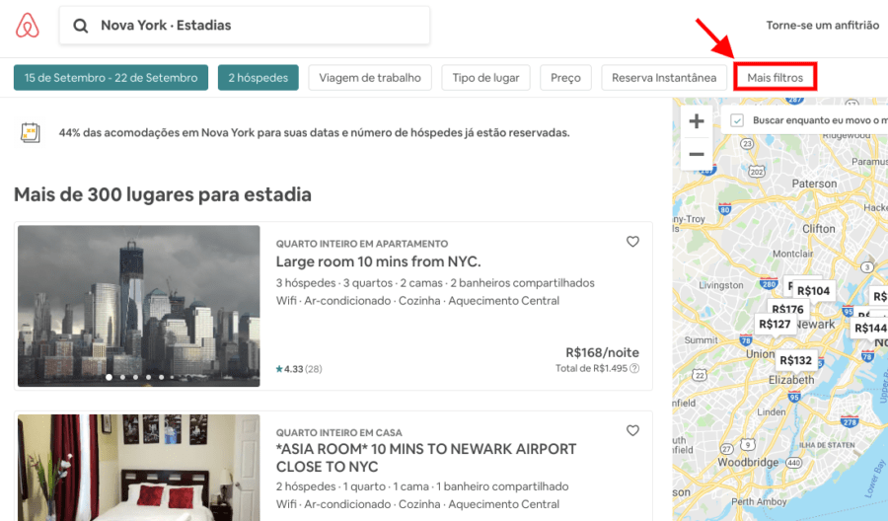The height and width of the screenshot is (521, 888).
Task: Toggle Viagem de trabalho filter
Action: (x=370, y=78)
